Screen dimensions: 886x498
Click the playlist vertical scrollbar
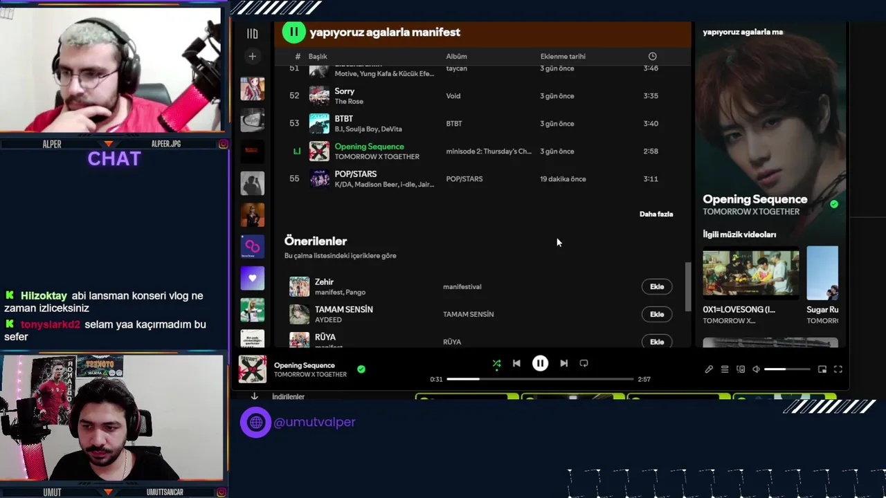687,286
